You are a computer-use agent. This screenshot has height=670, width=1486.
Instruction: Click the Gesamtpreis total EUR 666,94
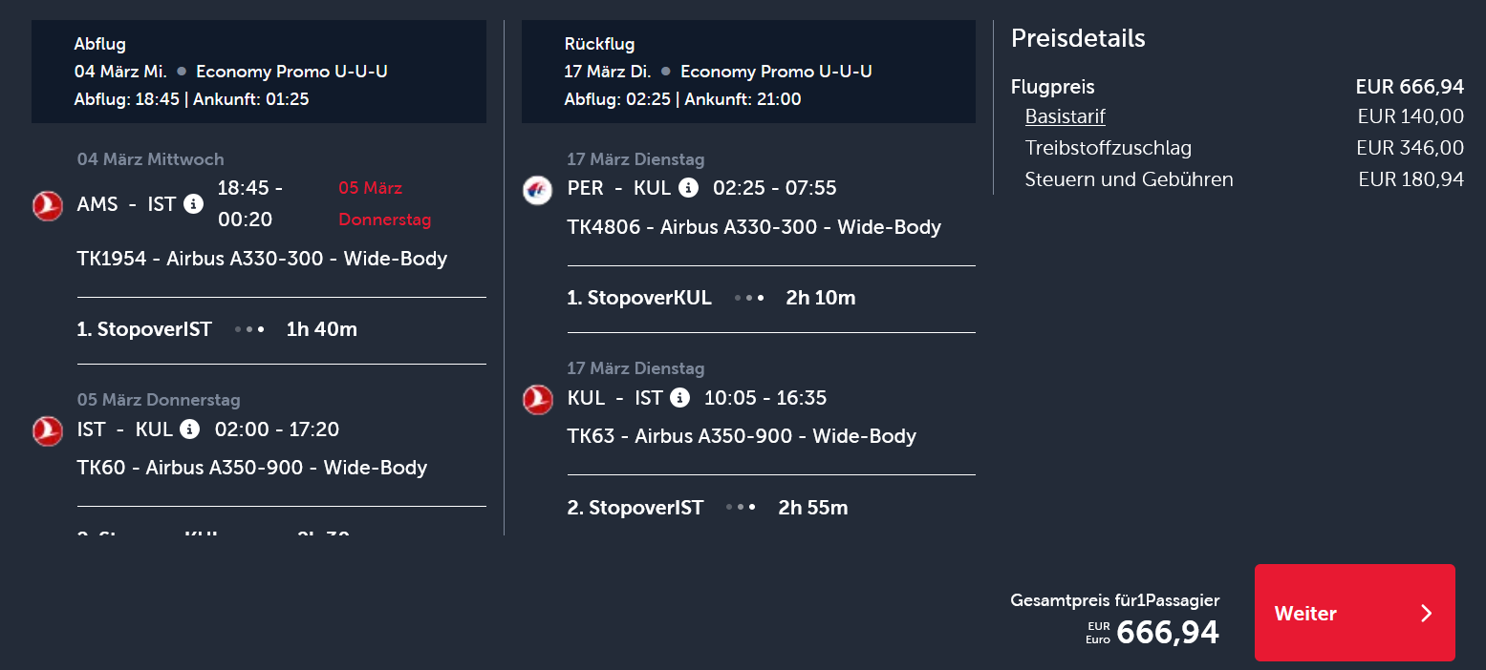pos(1166,632)
